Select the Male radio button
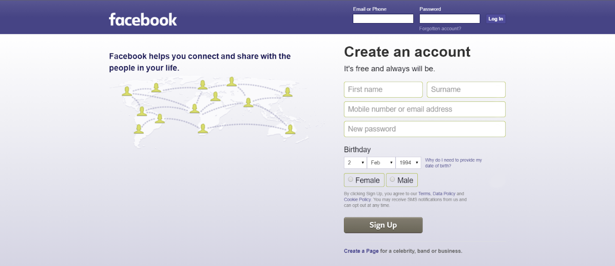Image resolution: width=615 pixels, height=266 pixels. click(392, 179)
